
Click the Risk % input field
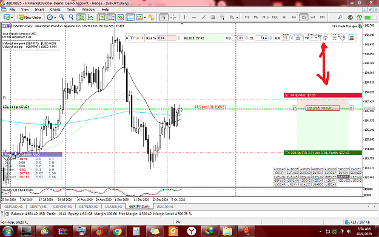[x=167, y=38]
